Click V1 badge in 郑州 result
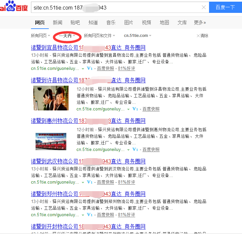This screenshot has height=234, width=242. pyautogui.click(x=90, y=215)
